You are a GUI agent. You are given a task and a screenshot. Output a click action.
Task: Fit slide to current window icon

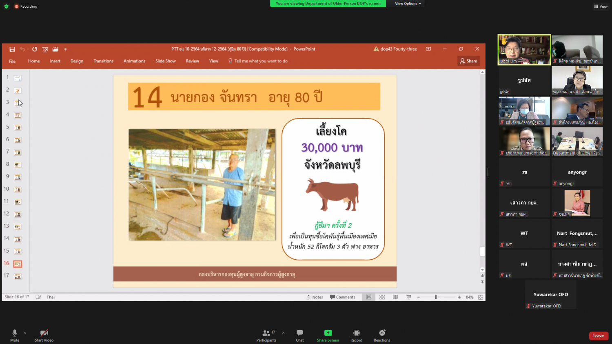[481, 297]
